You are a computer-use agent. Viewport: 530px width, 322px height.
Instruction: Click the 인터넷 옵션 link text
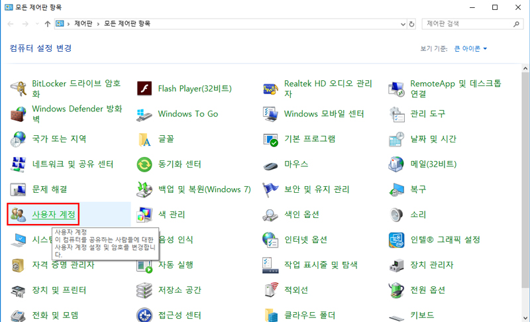pos(305,240)
